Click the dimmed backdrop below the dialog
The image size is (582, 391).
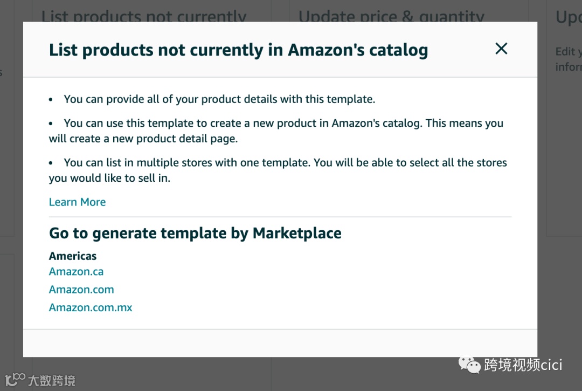click(x=269, y=374)
